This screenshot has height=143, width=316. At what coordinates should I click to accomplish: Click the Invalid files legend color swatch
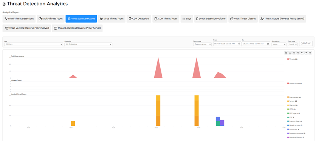click(288, 129)
